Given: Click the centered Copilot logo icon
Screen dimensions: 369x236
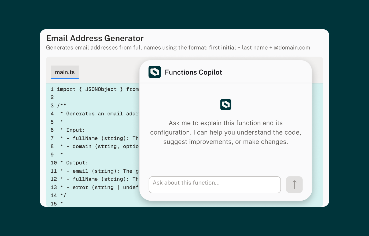Looking at the screenshot, I should pos(226,105).
